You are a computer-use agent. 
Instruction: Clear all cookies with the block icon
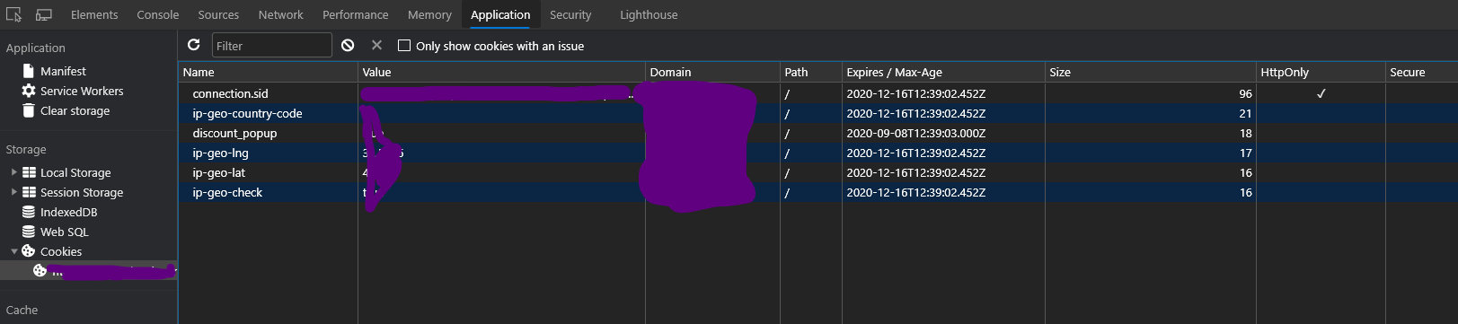tap(348, 45)
